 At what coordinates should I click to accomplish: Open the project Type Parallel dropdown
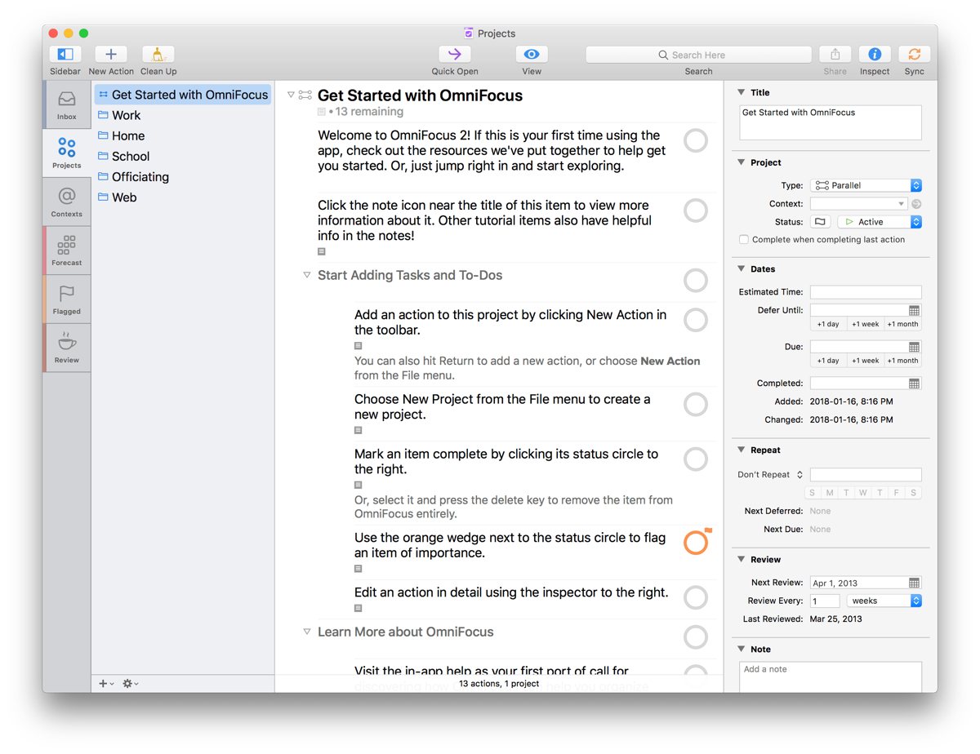tap(866, 185)
